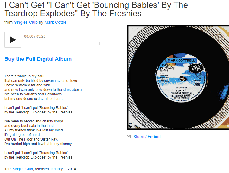The image size is (229, 173).
Task: Open the Singles Club link under the title
Action: [x=26, y=22]
